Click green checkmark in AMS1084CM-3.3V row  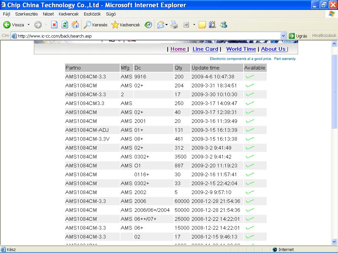pyautogui.click(x=250, y=139)
